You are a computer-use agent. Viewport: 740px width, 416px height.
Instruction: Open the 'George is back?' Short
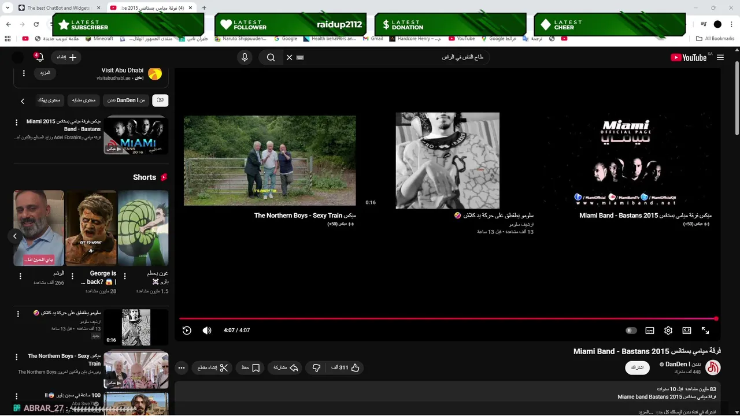91,228
